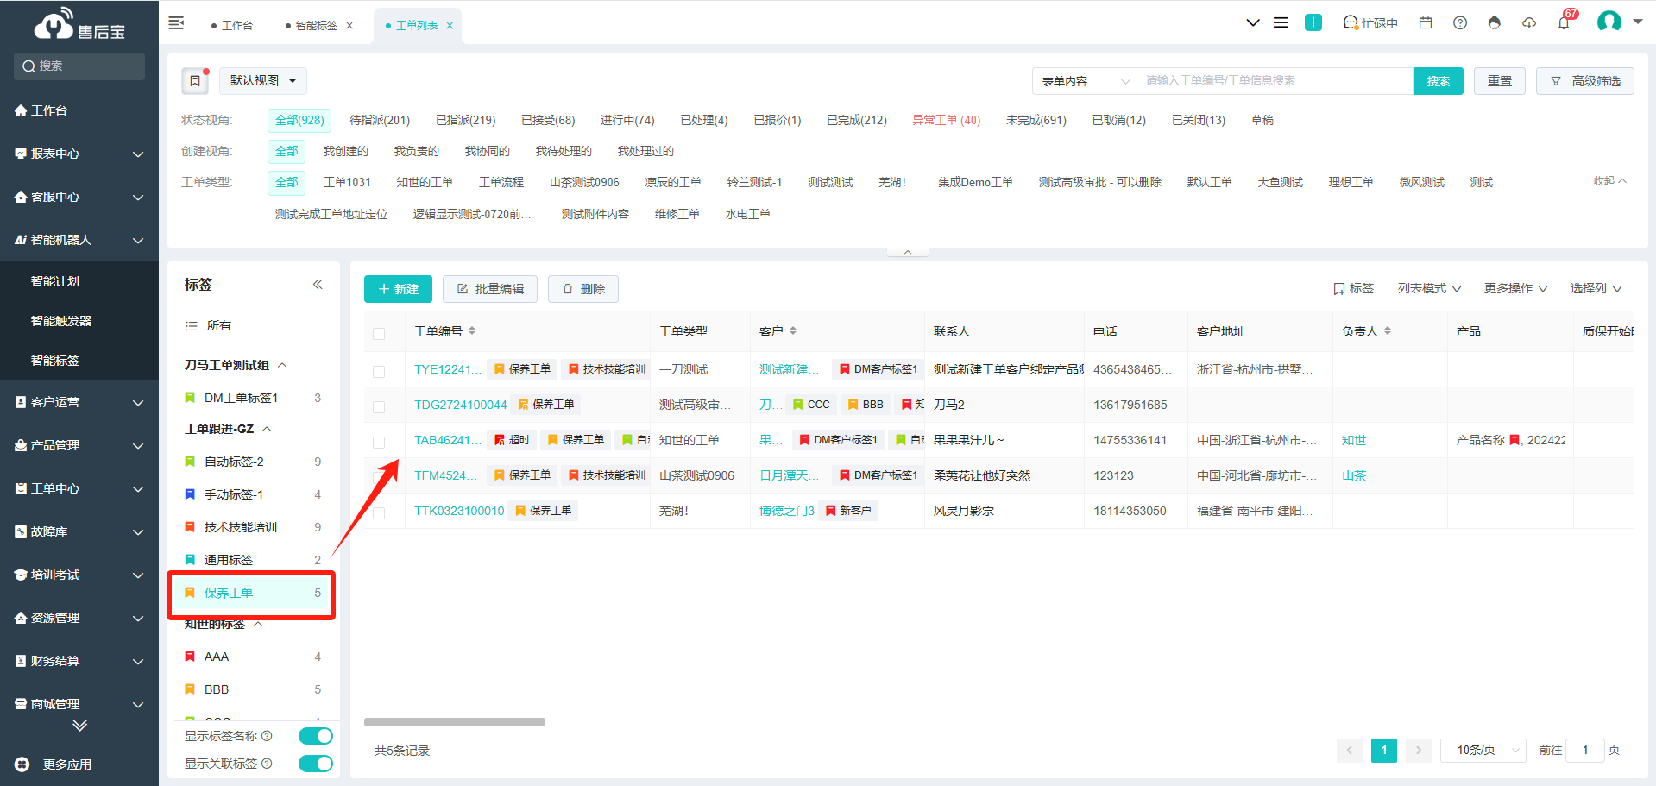This screenshot has height=786, width=1656.
Task: Filter status by 待指派(201)
Action: click(x=380, y=120)
